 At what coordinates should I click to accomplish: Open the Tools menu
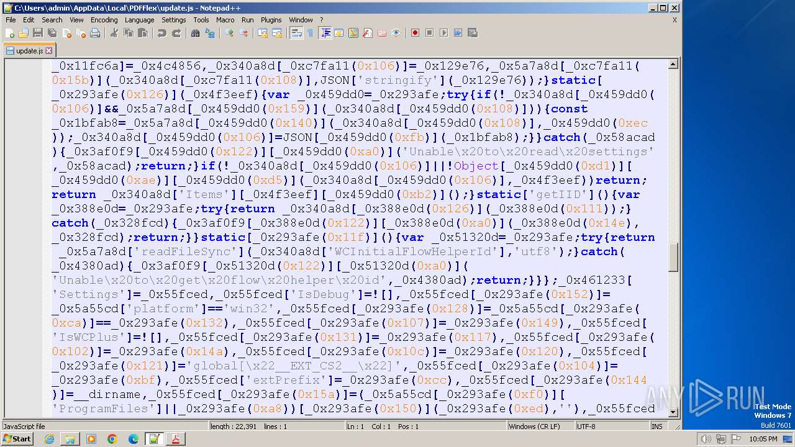201,20
